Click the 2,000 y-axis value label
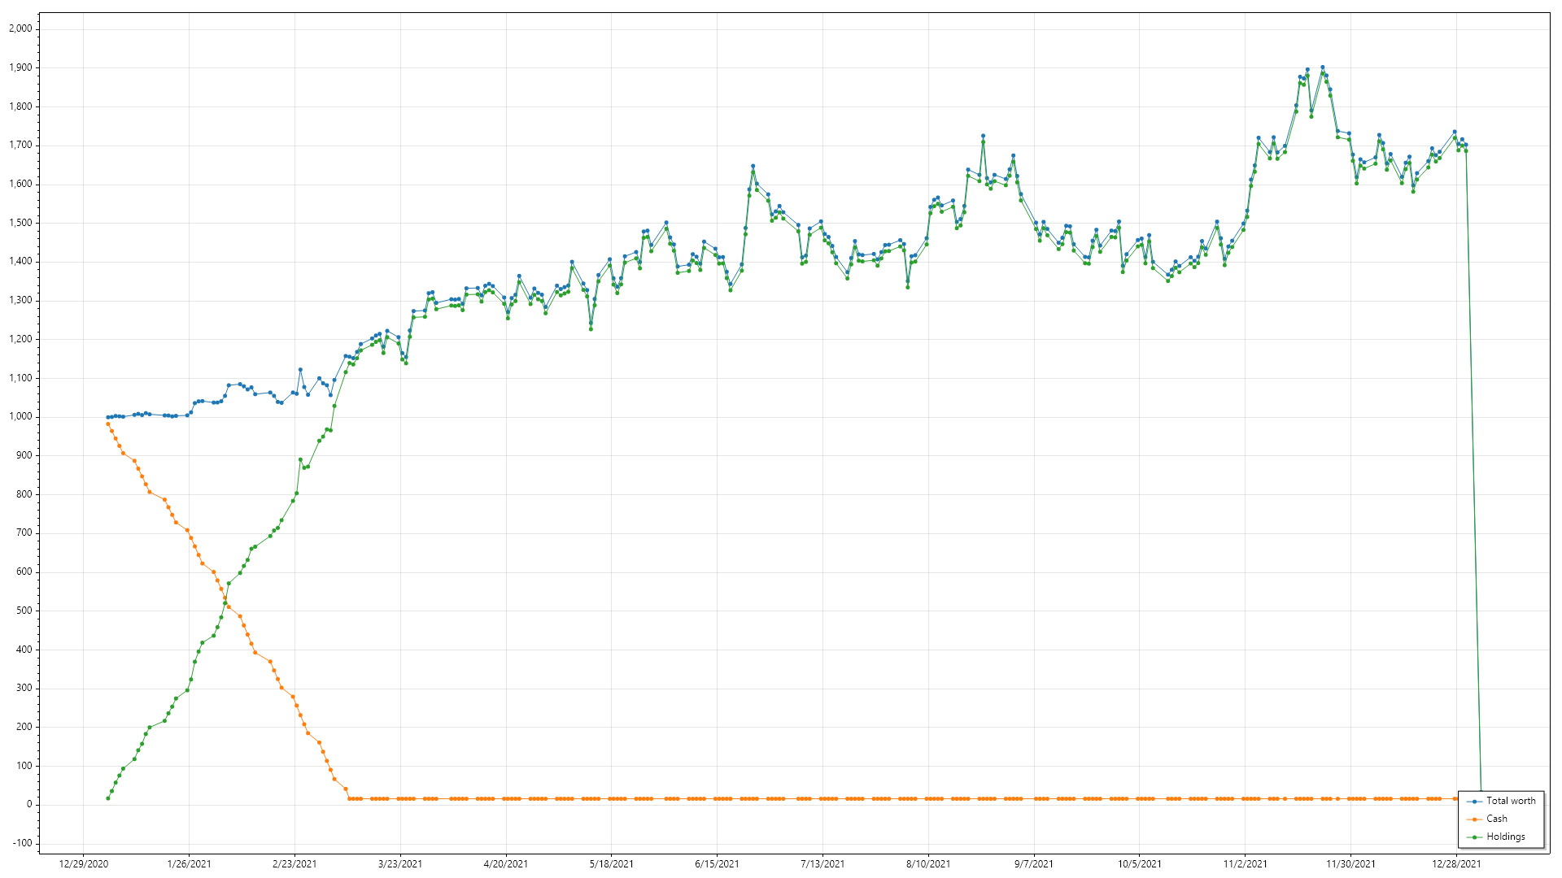 click(20, 28)
